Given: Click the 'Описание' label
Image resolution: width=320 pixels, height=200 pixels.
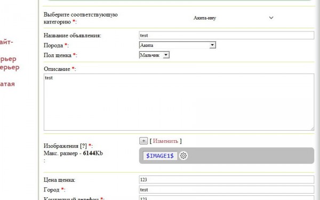Looking at the screenshot, I should pyautogui.click(x=57, y=69).
